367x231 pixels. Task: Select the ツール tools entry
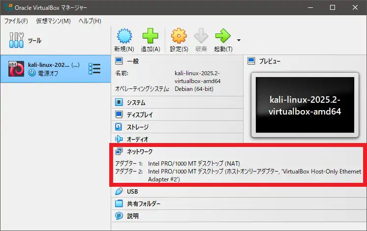tap(56, 40)
